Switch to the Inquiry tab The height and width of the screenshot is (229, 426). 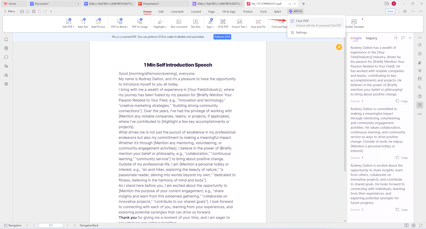371,38
